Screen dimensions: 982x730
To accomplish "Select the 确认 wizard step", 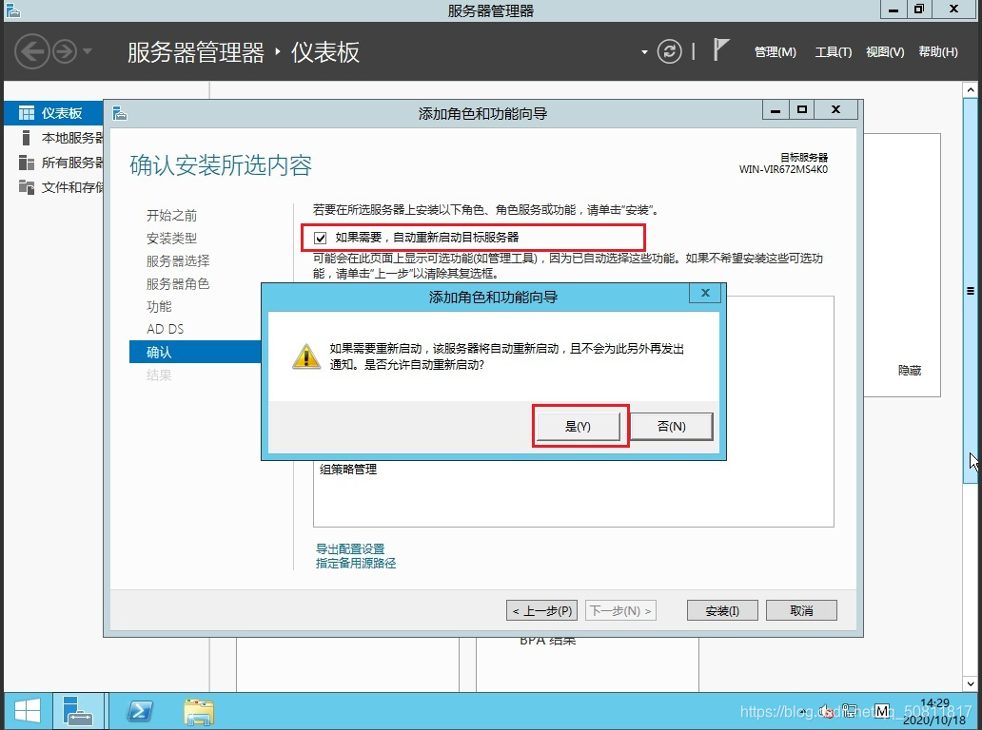I will point(195,352).
